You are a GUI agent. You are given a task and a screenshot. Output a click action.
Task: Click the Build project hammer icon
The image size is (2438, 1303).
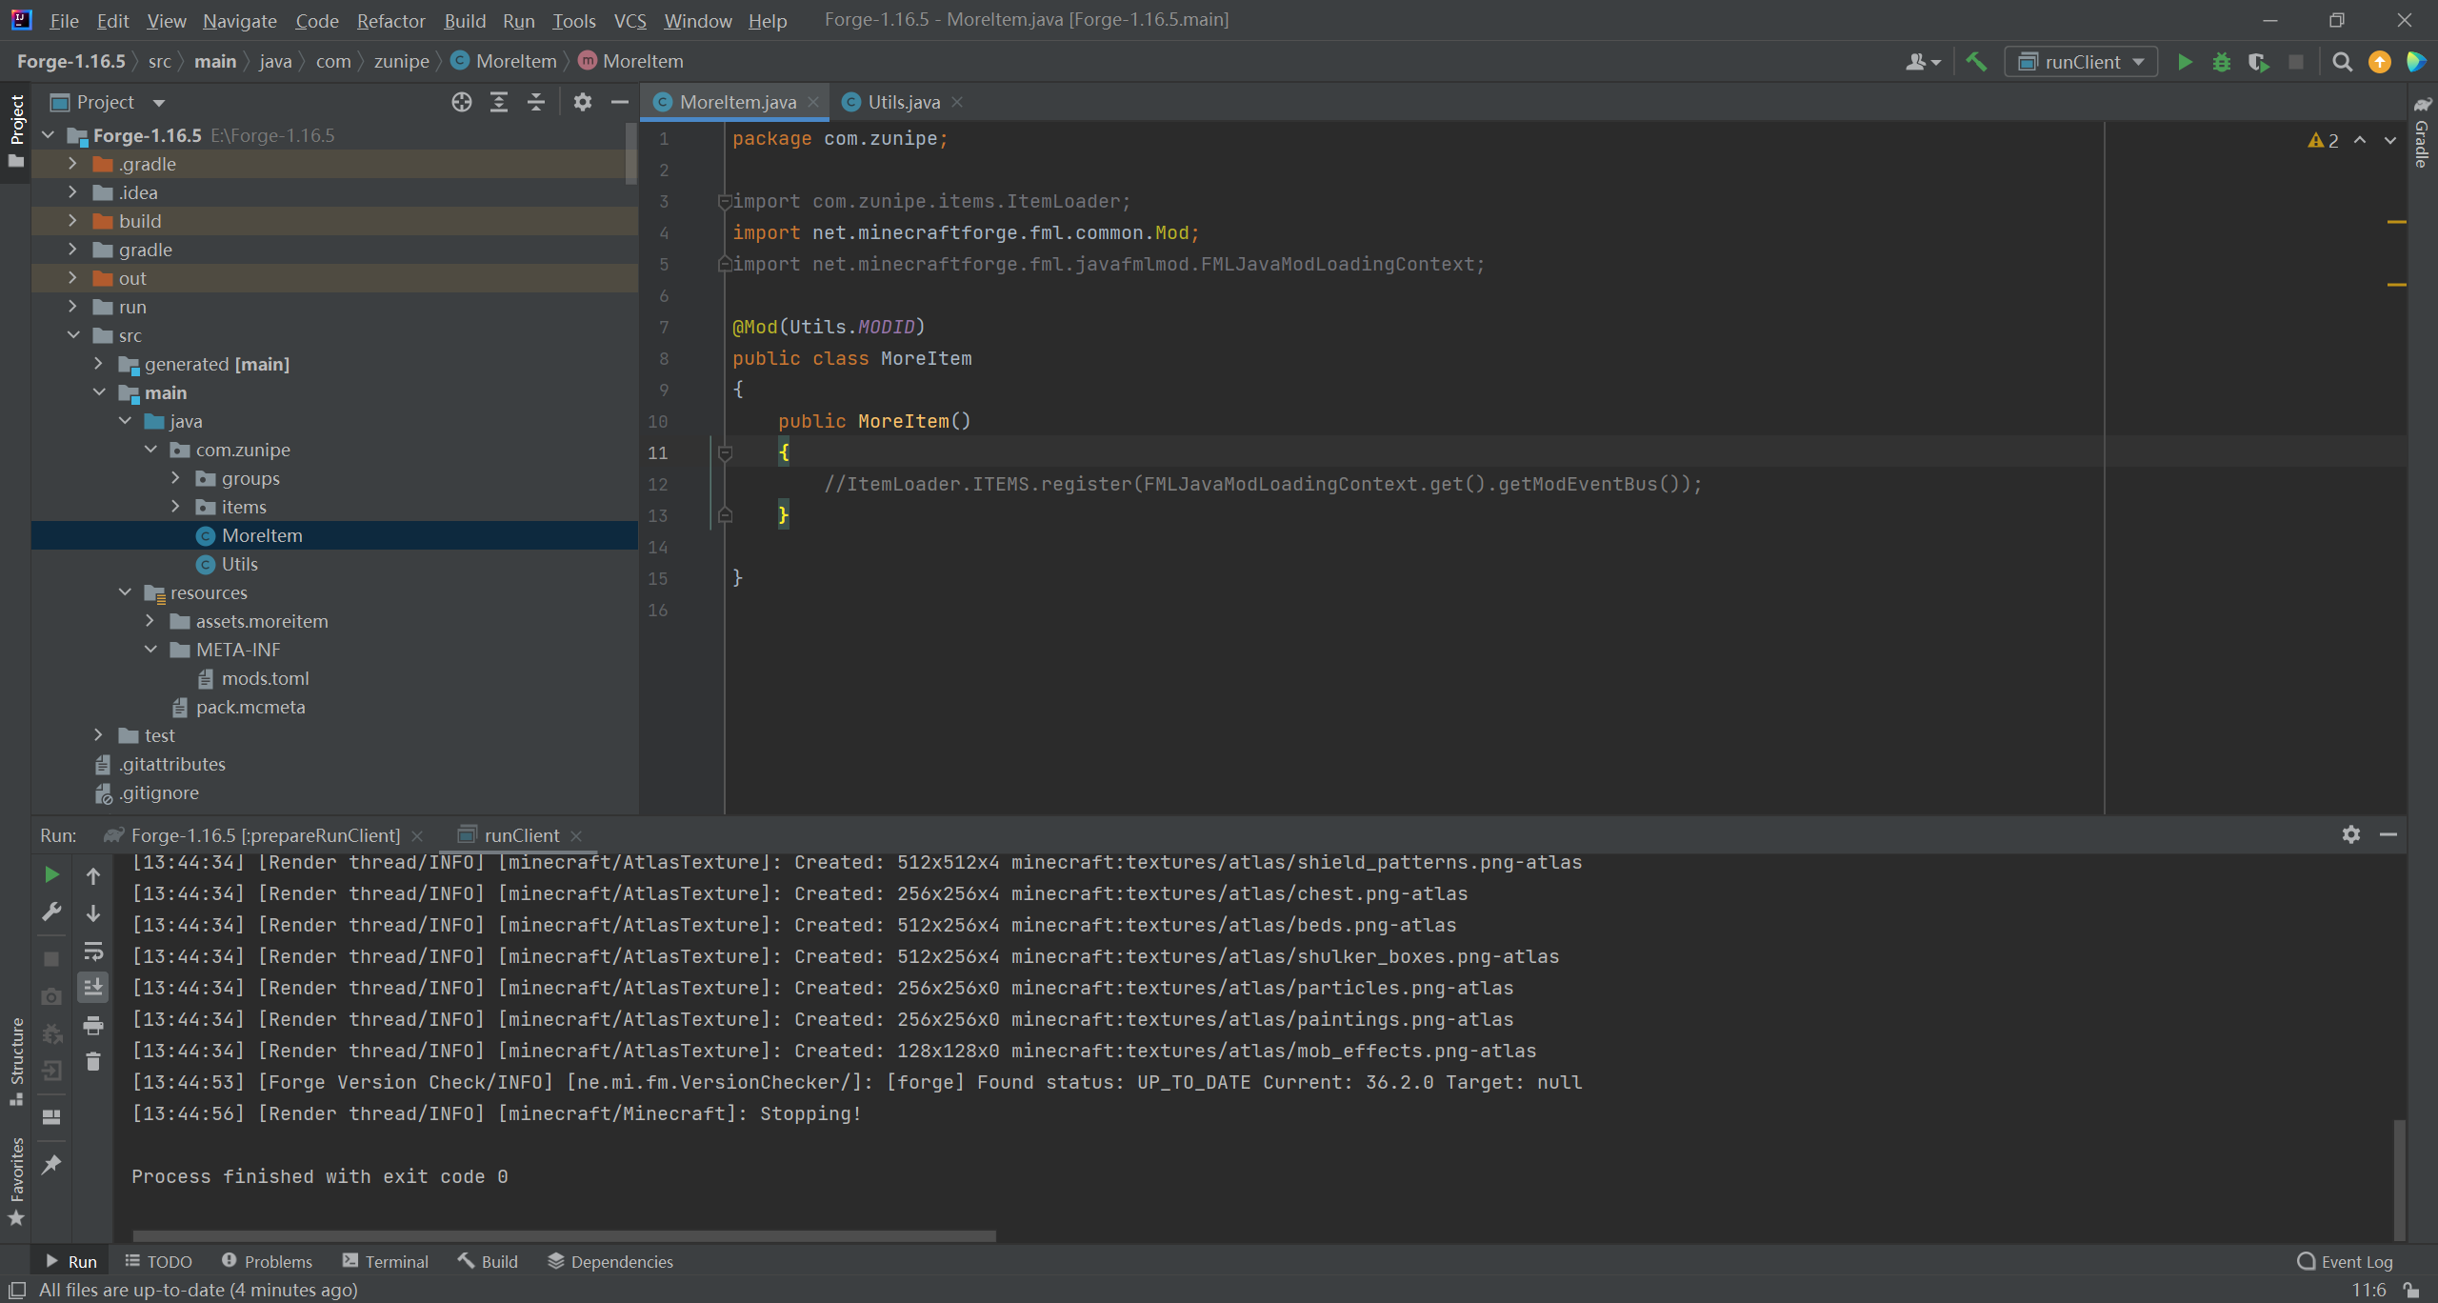(1976, 62)
